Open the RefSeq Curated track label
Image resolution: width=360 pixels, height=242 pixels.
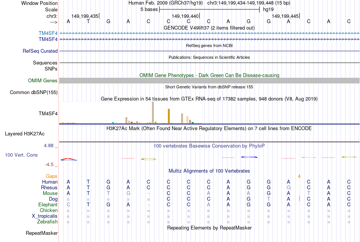[40, 51]
